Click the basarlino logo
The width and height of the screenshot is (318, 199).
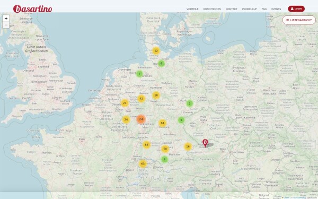pyautogui.click(x=33, y=8)
